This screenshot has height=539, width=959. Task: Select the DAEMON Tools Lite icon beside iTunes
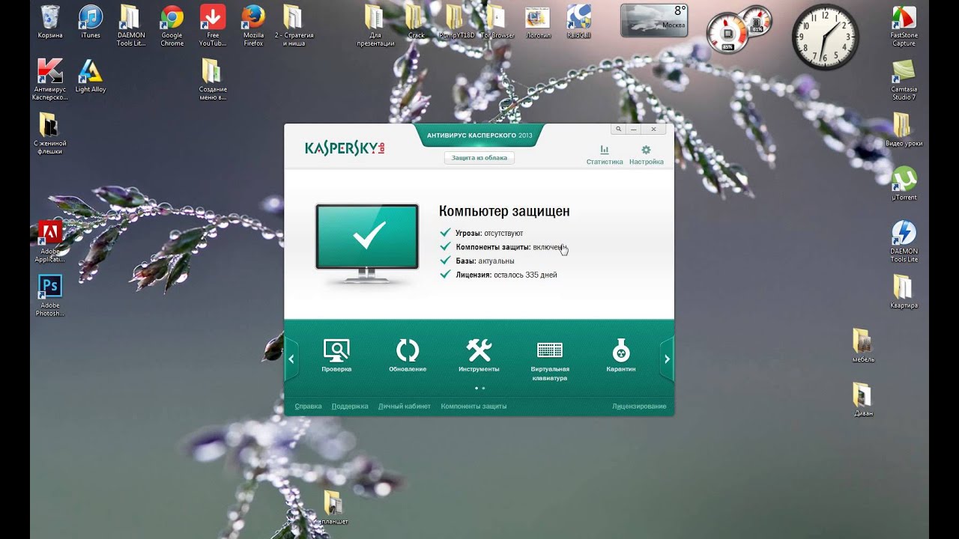click(131, 26)
